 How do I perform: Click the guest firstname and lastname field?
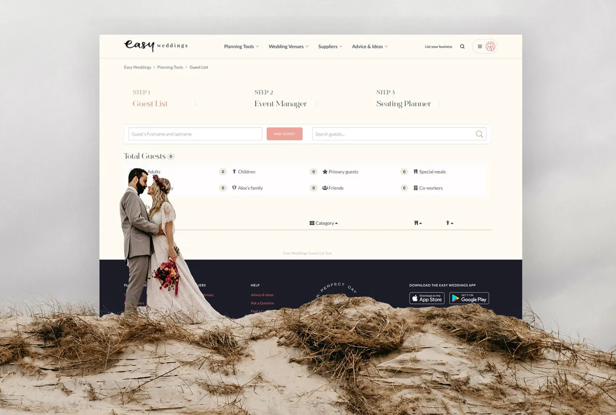195,134
